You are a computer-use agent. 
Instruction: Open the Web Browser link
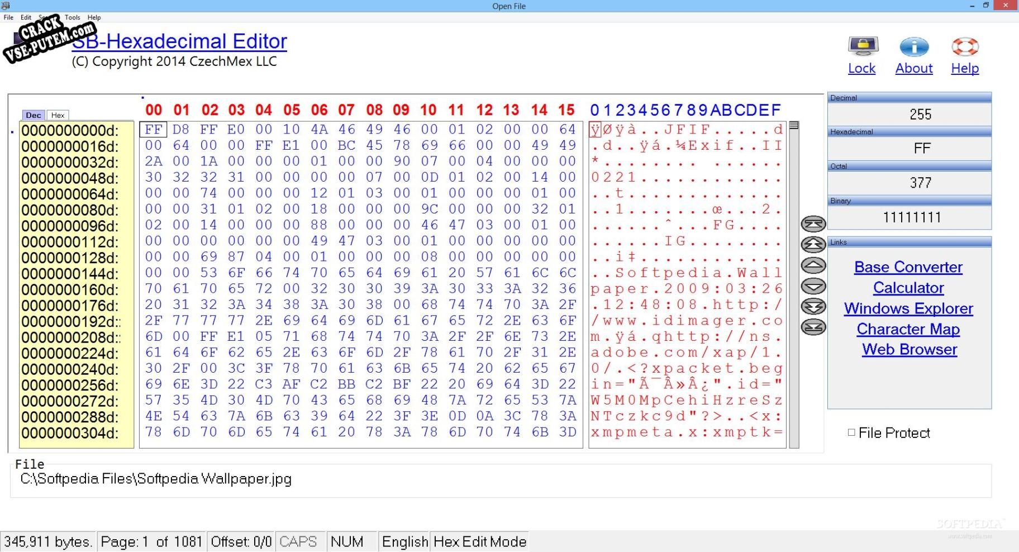pyautogui.click(x=909, y=349)
